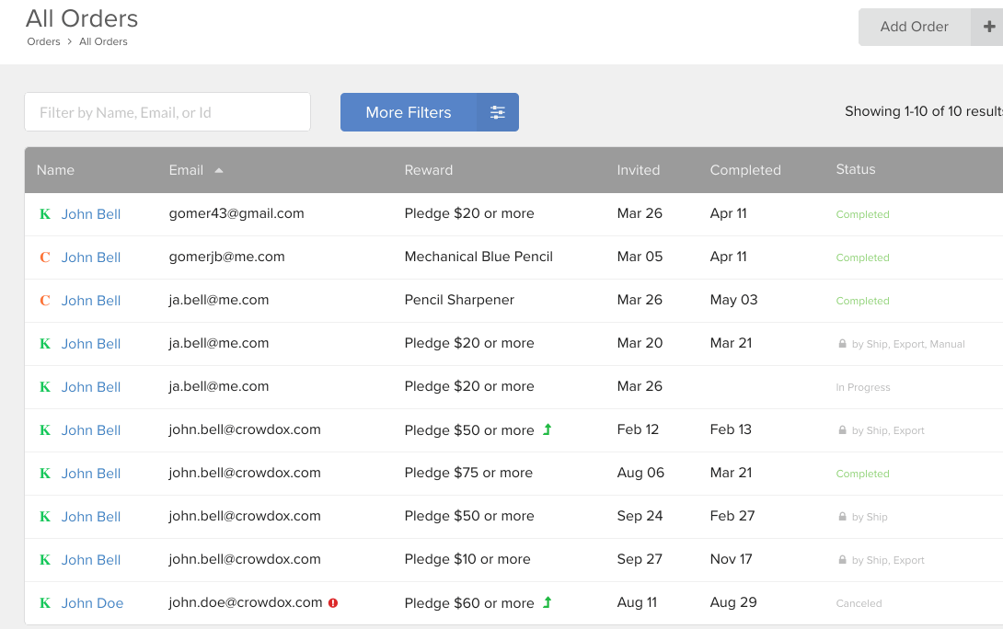
Task: Click the lock icon in the Nov 17 completed row
Action: (843, 560)
